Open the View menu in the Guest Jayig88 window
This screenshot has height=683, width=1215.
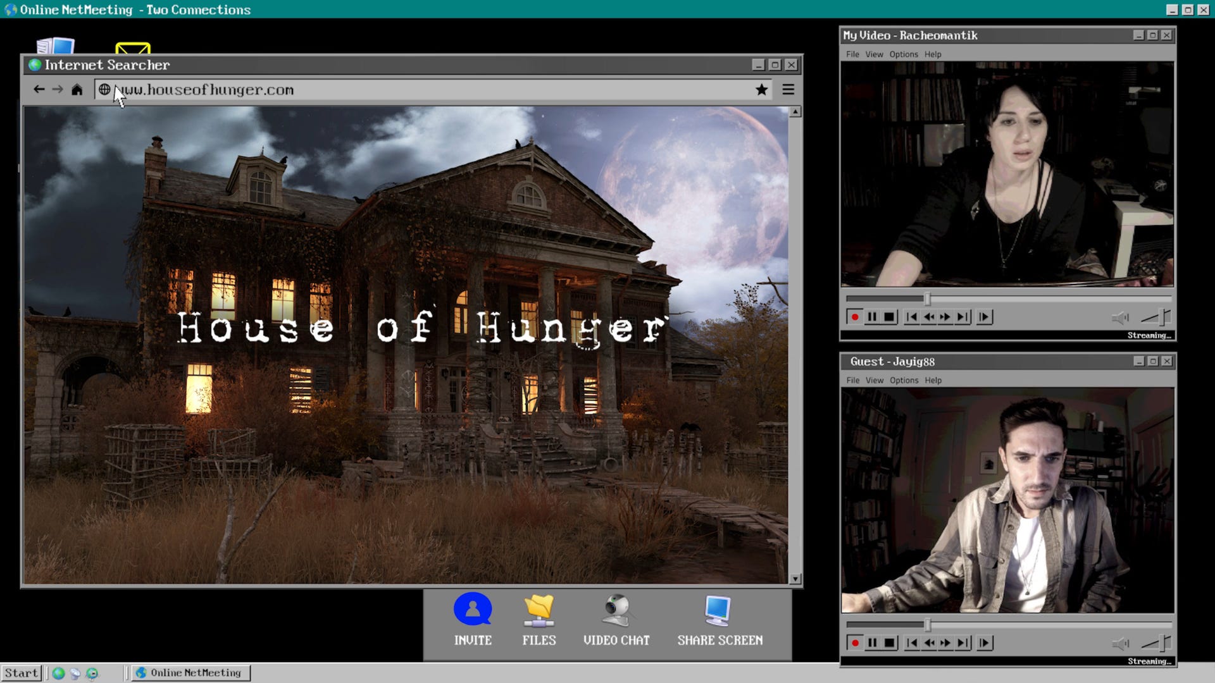coord(874,381)
